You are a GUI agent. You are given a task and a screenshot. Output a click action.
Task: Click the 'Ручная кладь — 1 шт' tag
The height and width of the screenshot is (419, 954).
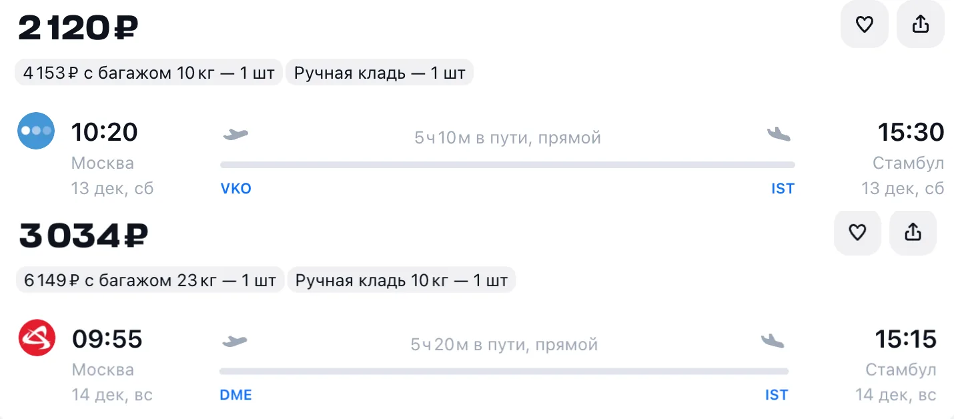pyautogui.click(x=380, y=73)
